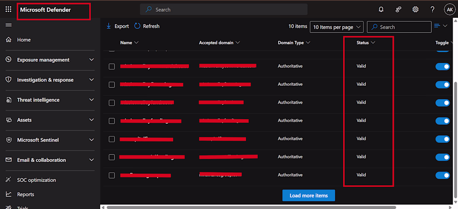Click the Microsoft Defender title

click(x=45, y=10)
